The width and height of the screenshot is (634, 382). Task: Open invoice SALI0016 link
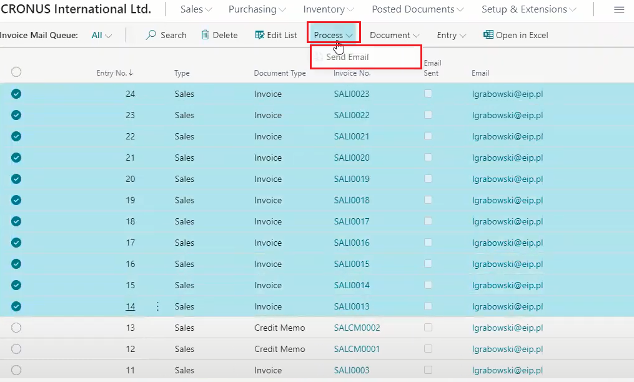352,243
